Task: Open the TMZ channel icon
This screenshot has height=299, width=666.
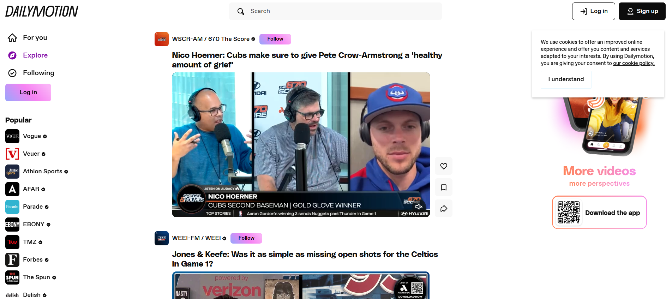Action: click(12, 242)
